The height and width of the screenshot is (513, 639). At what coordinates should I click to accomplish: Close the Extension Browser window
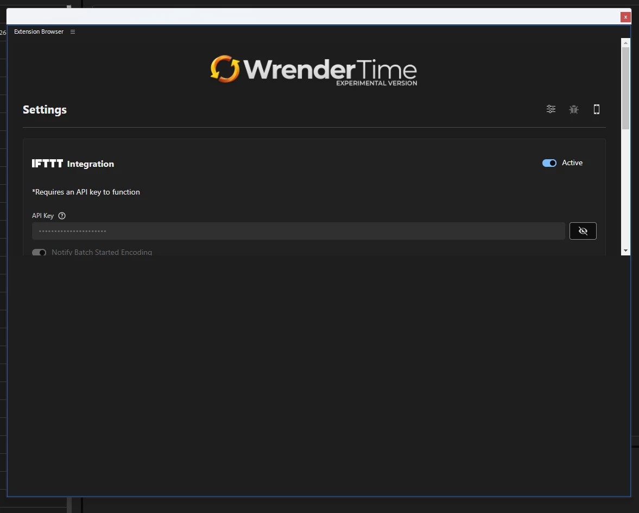625,17
